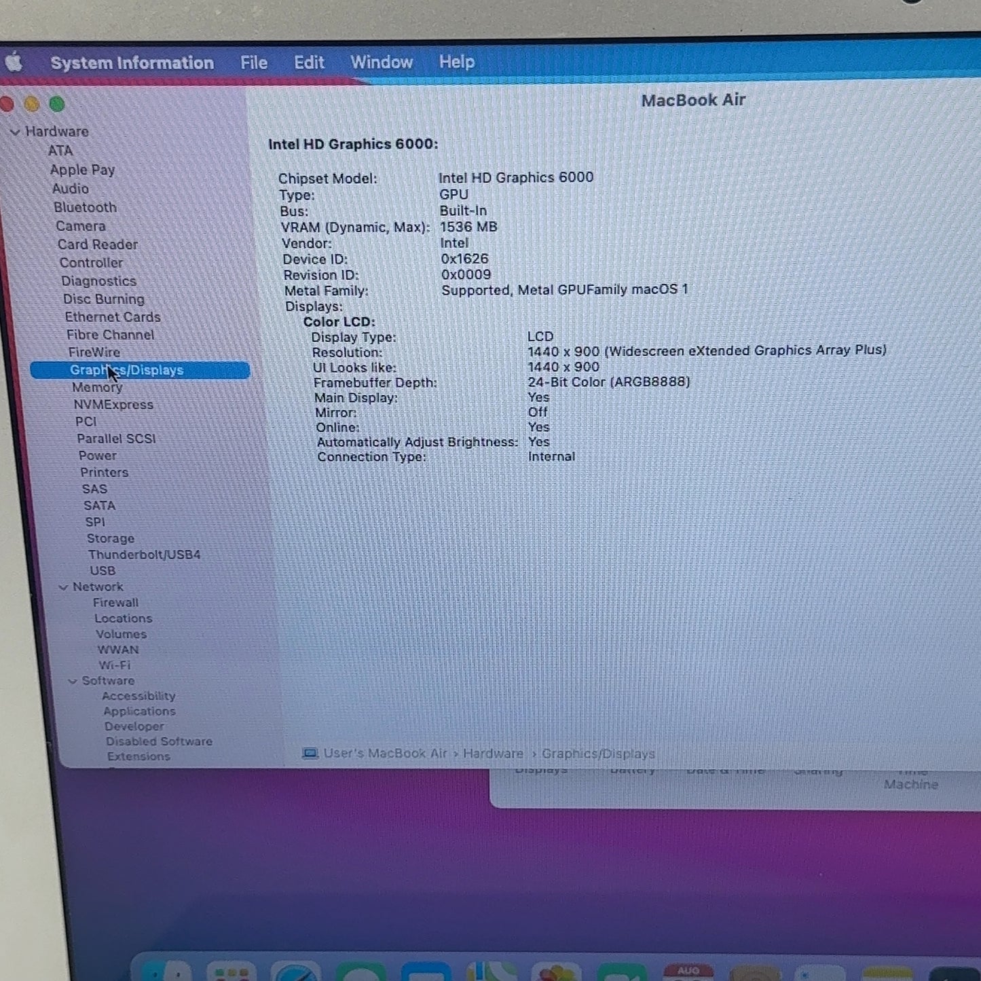Select Thunderbolt/USB4 in the sidebar
981x981 pixels.
(145, 555)
